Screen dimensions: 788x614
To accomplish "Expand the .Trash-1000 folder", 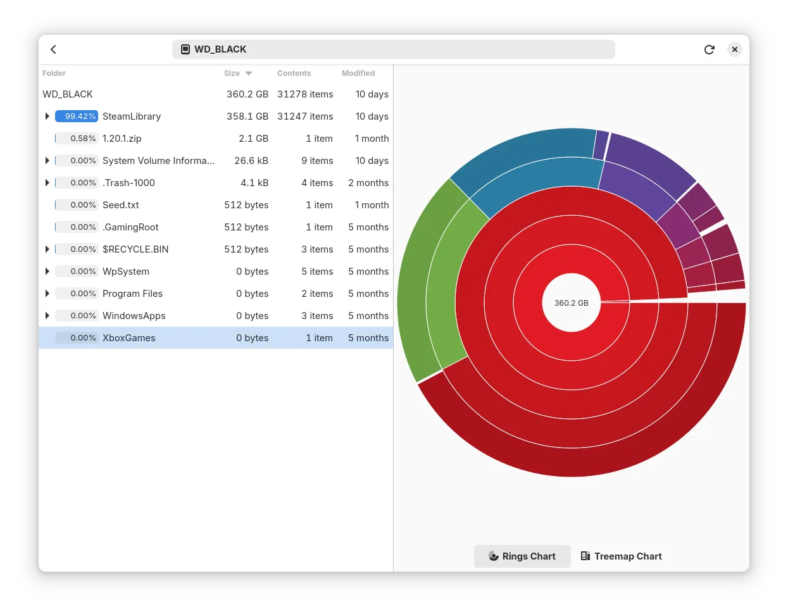I will click(x=47, y=183).
